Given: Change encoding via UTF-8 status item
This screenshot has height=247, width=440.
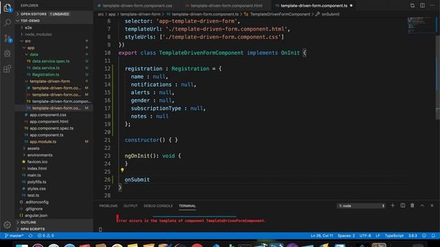Looking at the screenshot, I should pos(365,236).
